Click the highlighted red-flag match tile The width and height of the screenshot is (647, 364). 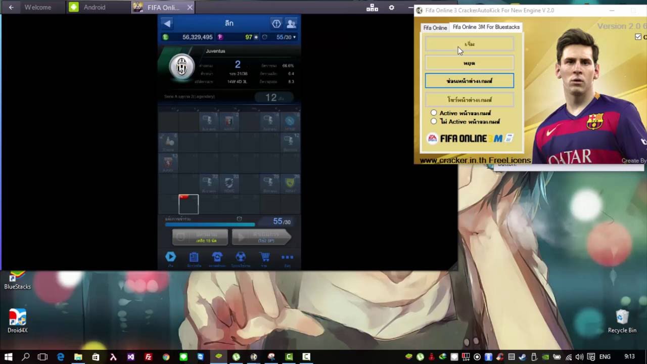(x=189, y=204)
